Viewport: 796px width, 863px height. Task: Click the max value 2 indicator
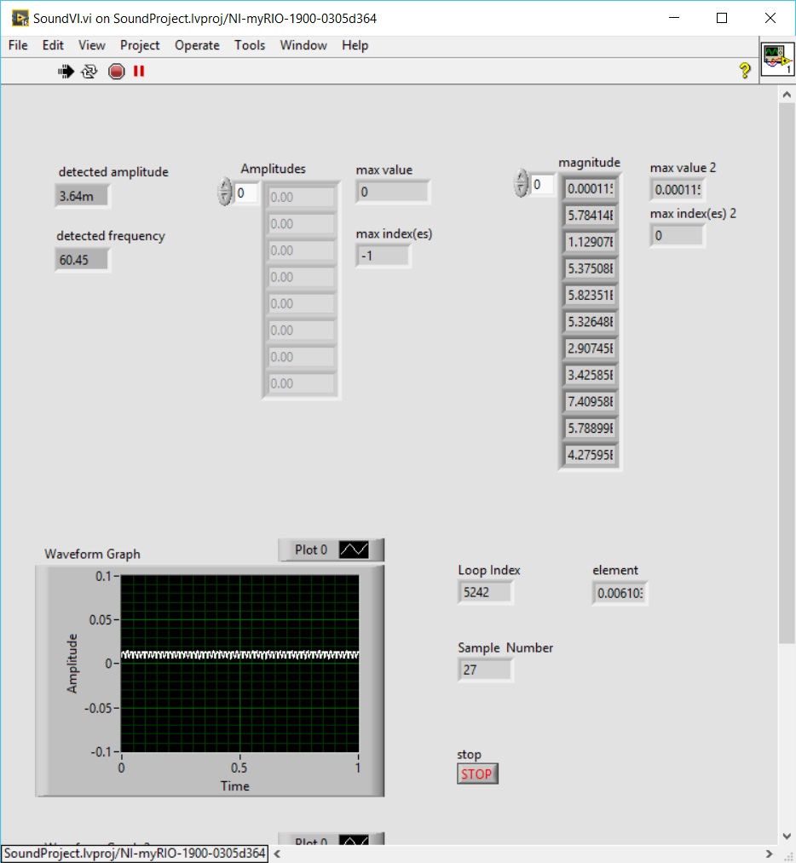click(x=678, y=190)
